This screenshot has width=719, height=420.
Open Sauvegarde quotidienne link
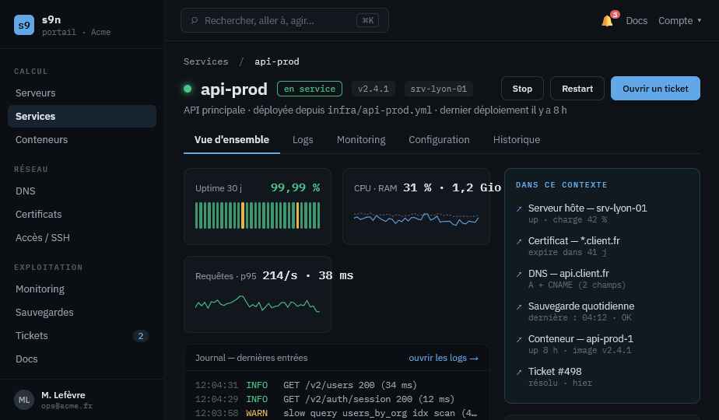point(581,306)
